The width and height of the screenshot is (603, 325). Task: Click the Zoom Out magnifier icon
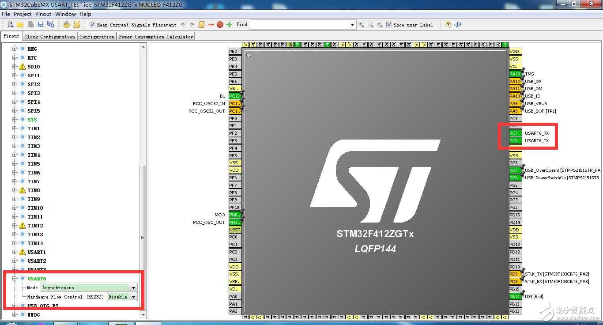pos(380,25)
